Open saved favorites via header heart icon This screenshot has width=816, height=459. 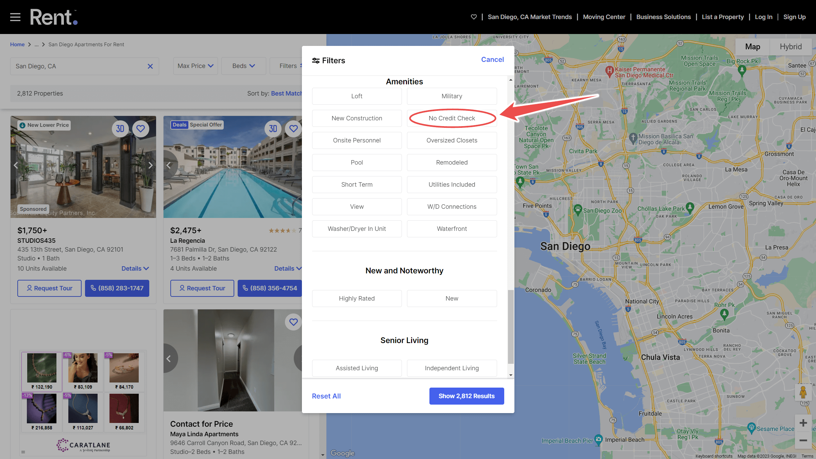click(474, 17)
